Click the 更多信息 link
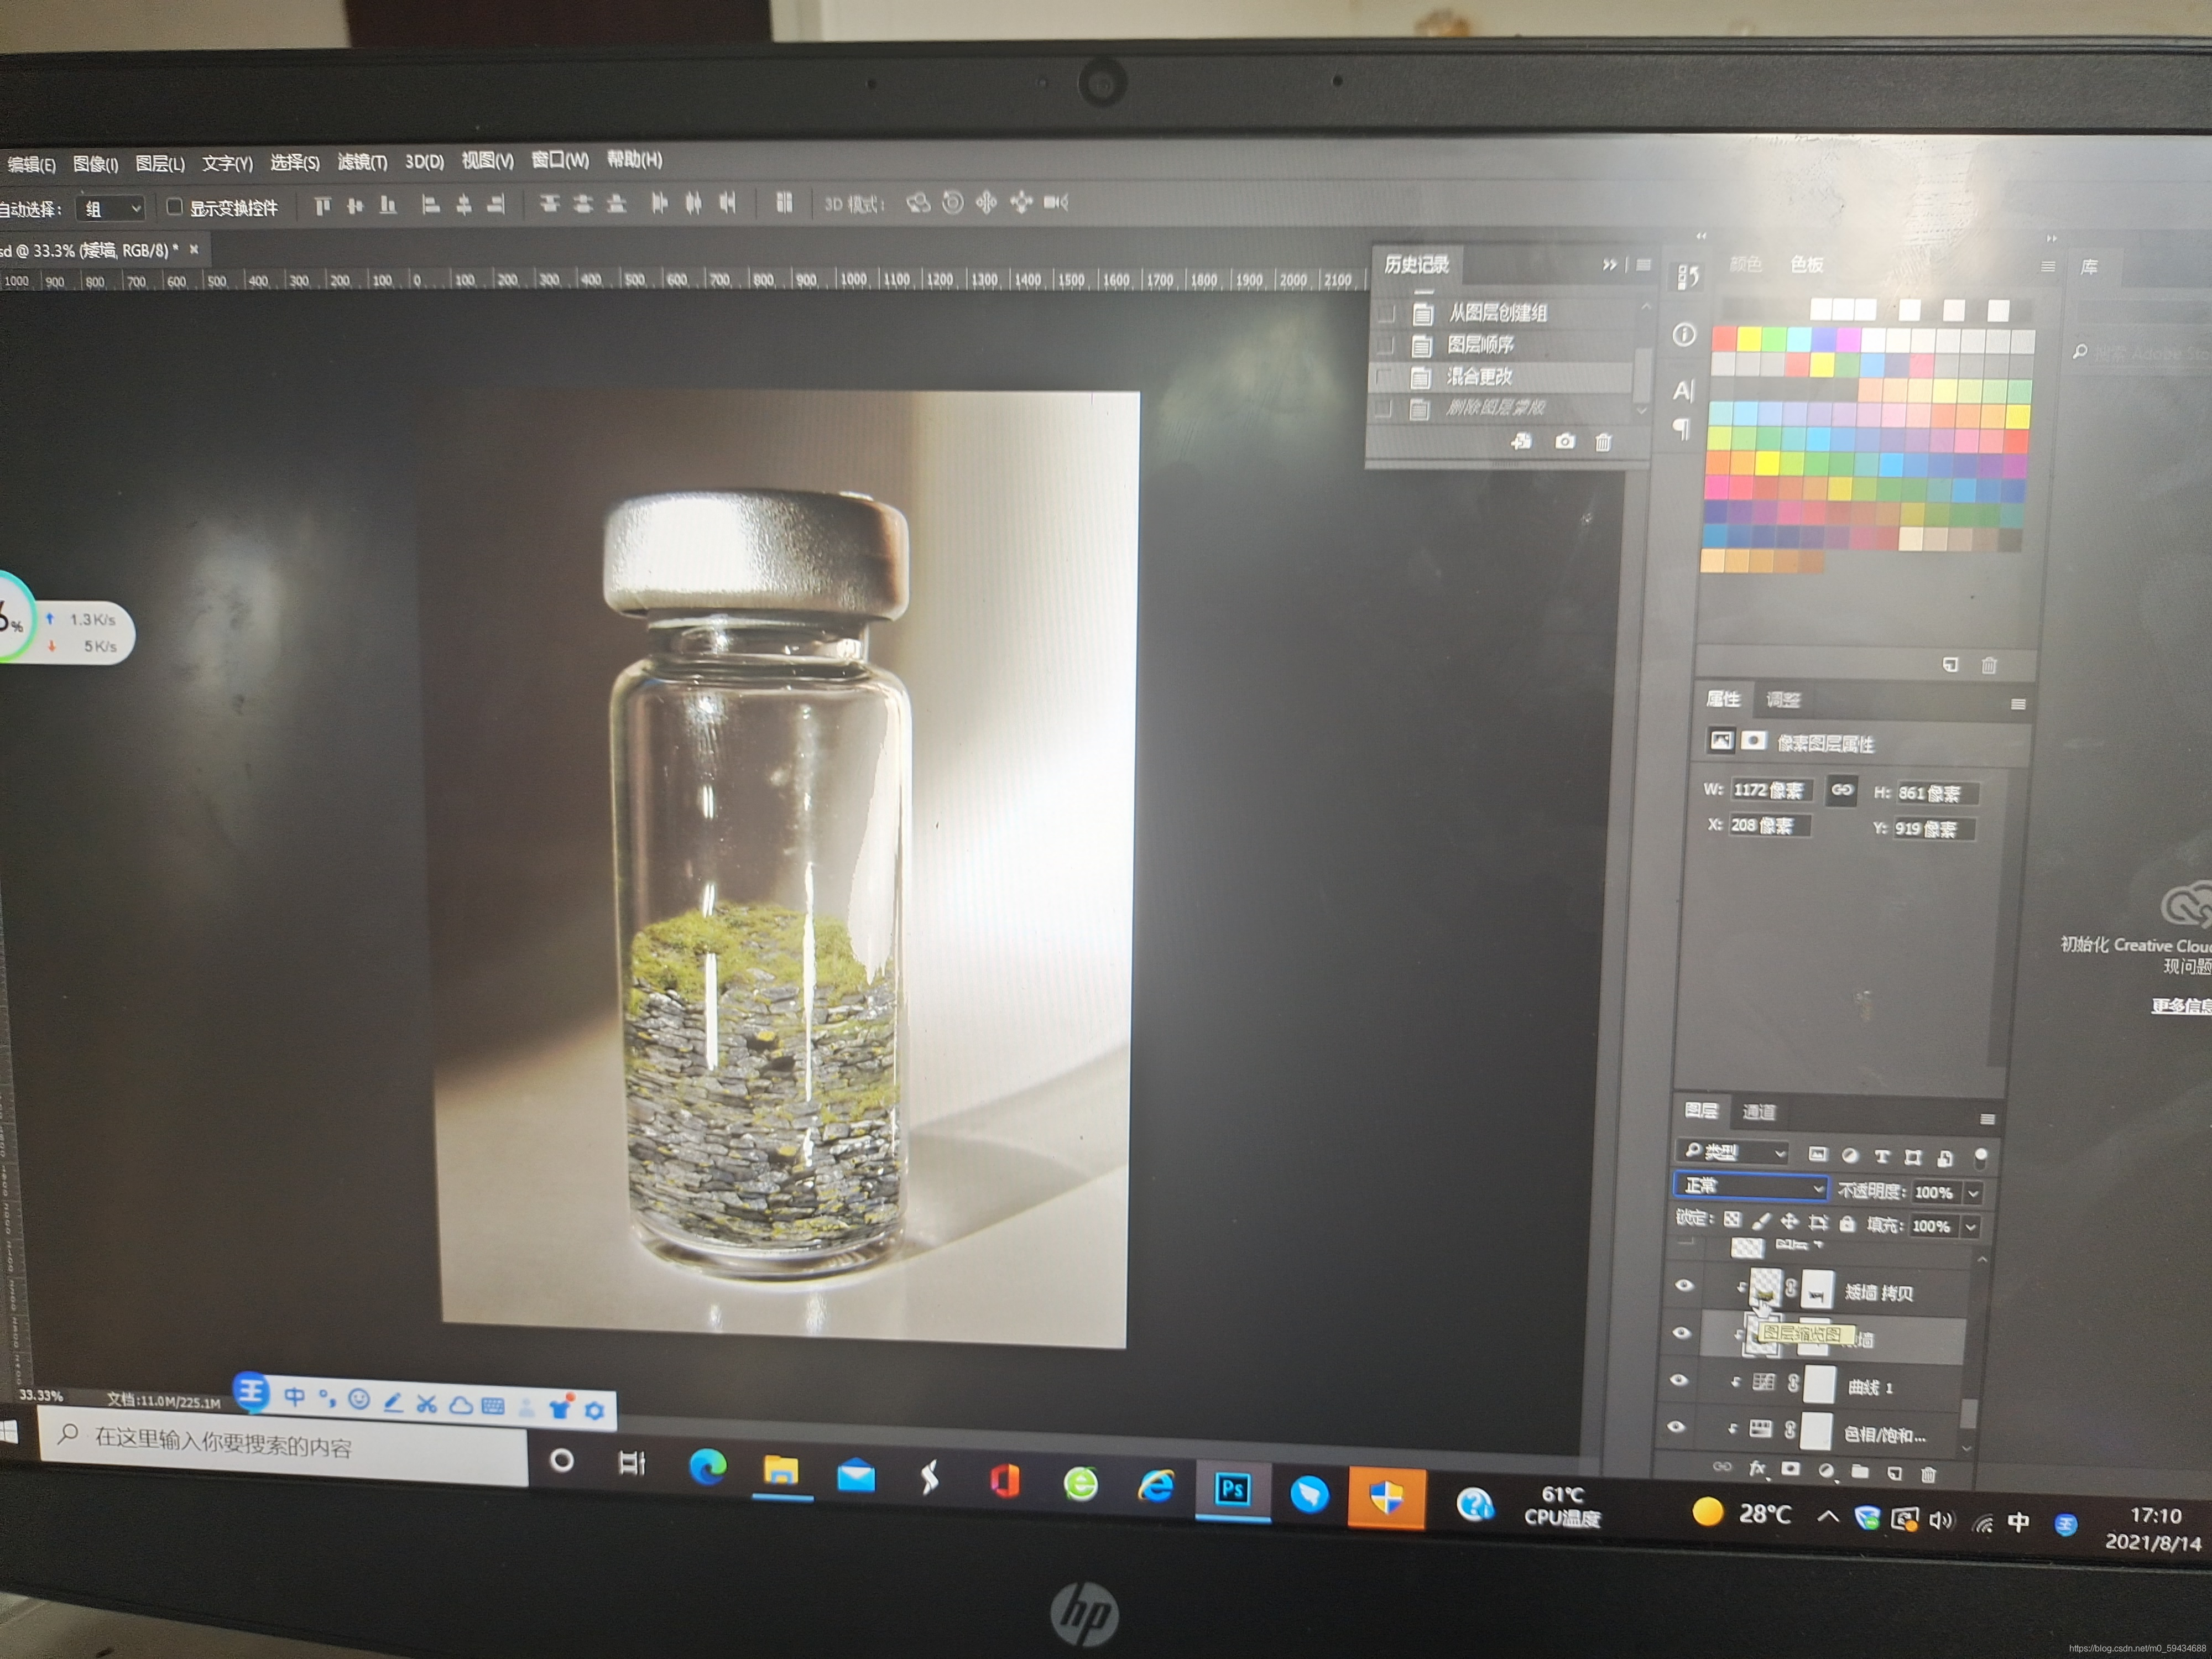 coord(2180,1005)
